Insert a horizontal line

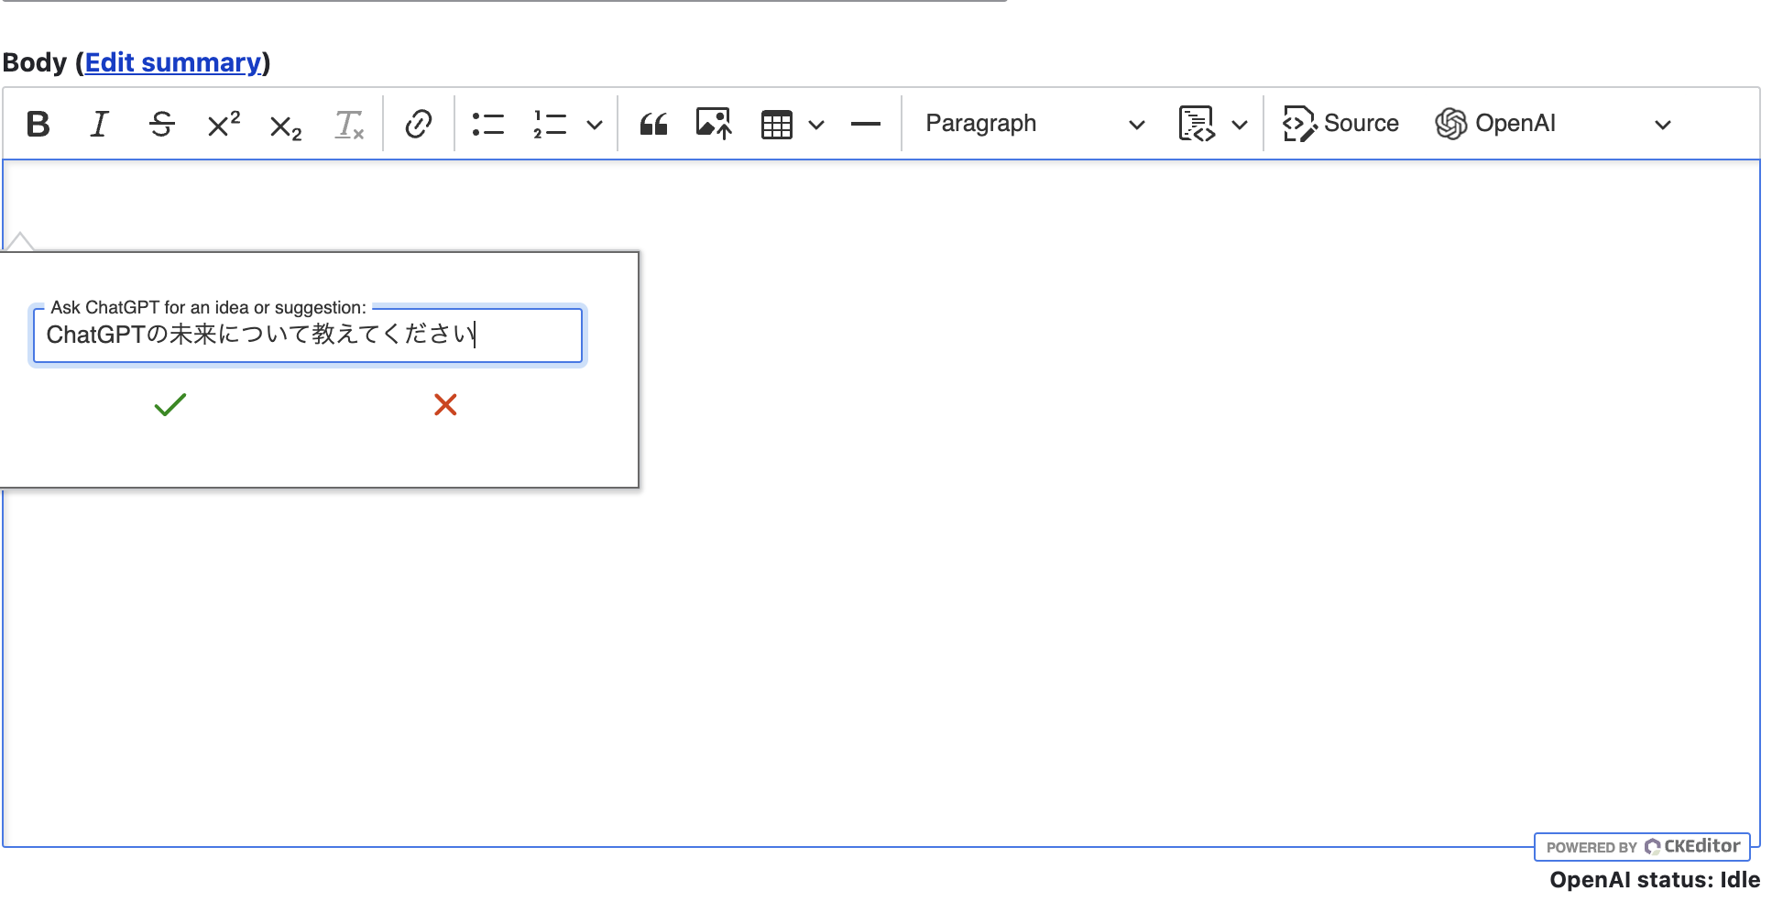(866, 124)
